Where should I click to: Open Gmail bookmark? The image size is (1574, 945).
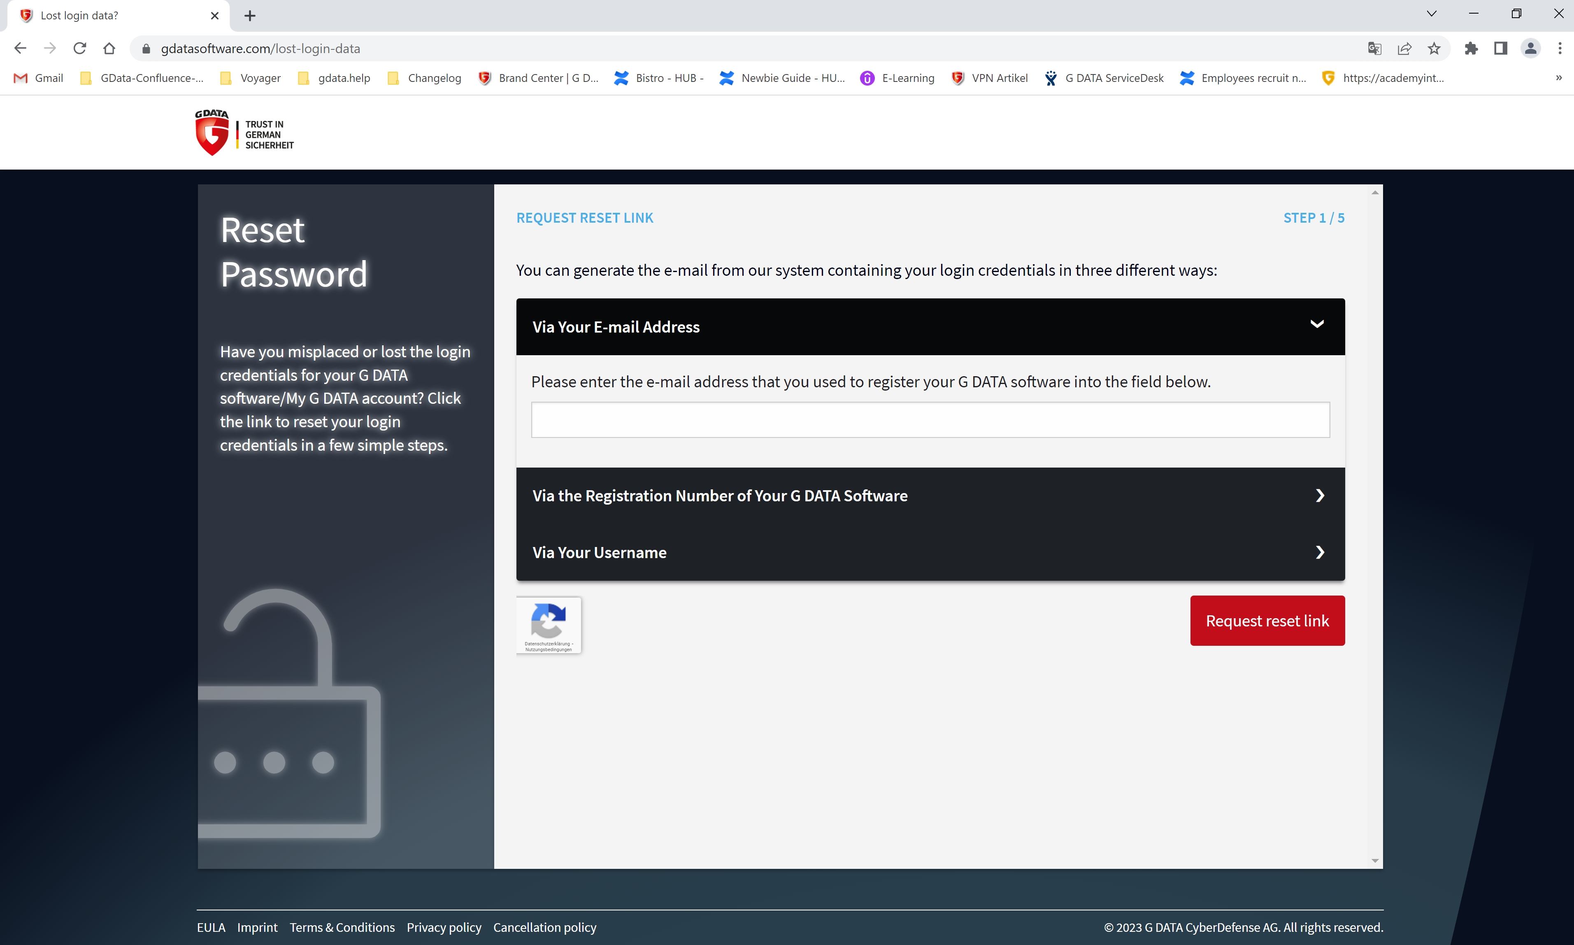coord(39,78)
